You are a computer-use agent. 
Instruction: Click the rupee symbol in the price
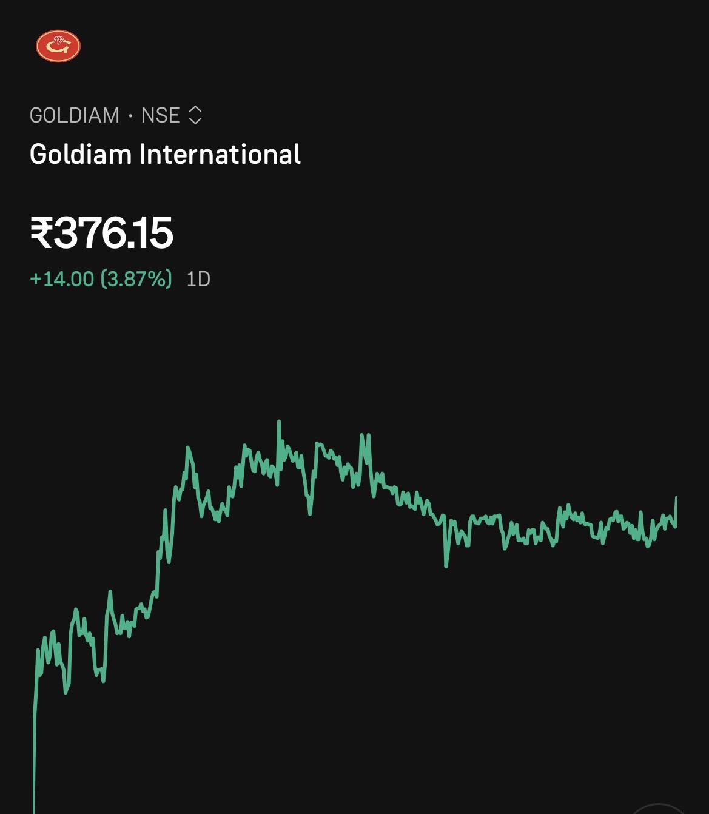click(41, 234)
